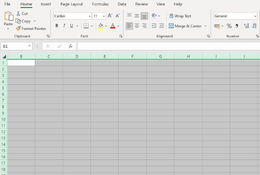The width and height of the screenshot is (260, 175).
Task: Open the File tab
Action: (x=7, y=4)
